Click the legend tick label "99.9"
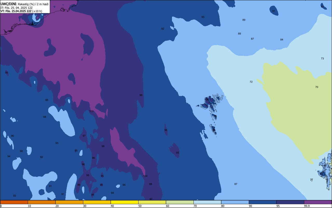The height and width of the screenshot is (208, 332). [307, 206]
